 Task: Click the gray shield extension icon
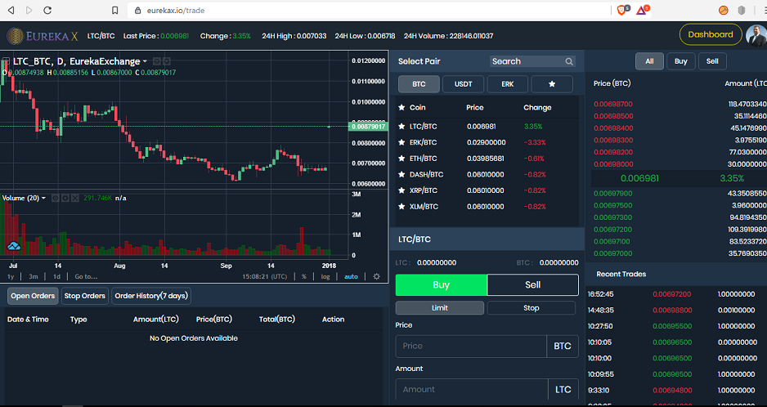coord(742,11)
